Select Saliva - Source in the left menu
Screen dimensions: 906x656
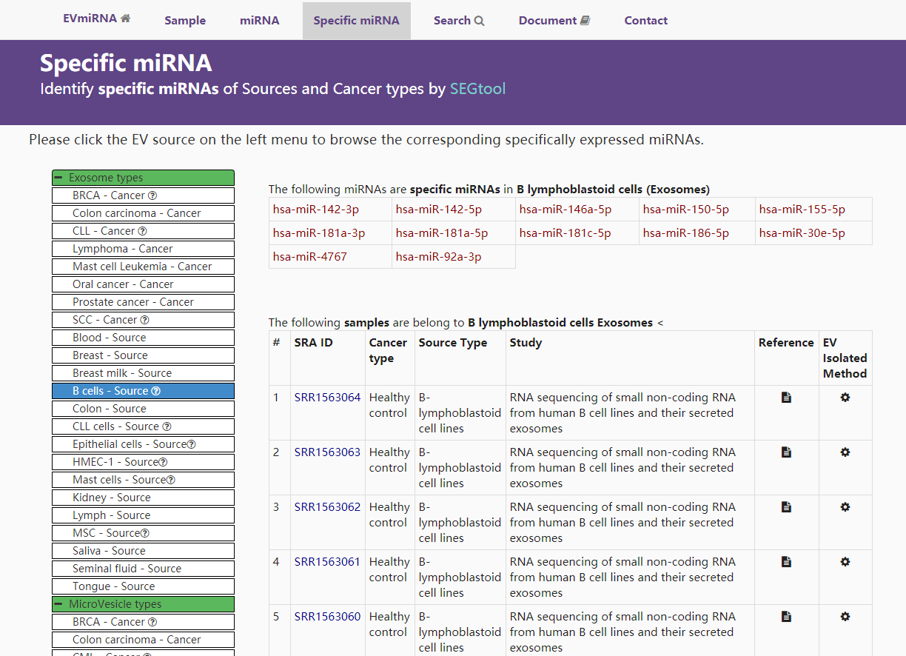pyautogui.click(x=143, y=551)
